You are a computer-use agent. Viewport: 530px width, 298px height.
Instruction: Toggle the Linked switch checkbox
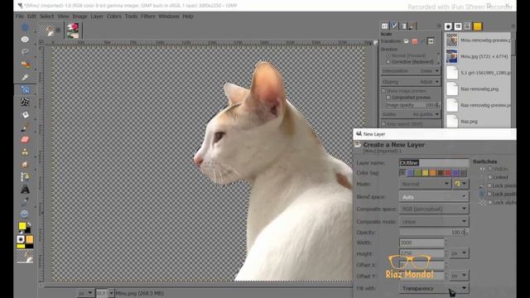(489, 177)
